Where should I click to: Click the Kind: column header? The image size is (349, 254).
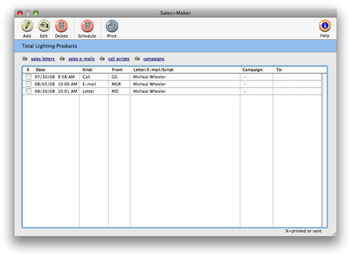87,70
